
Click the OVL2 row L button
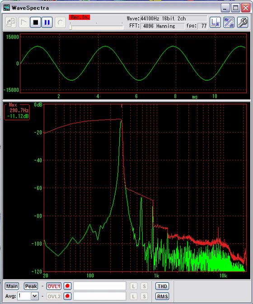tap(133, 296)
